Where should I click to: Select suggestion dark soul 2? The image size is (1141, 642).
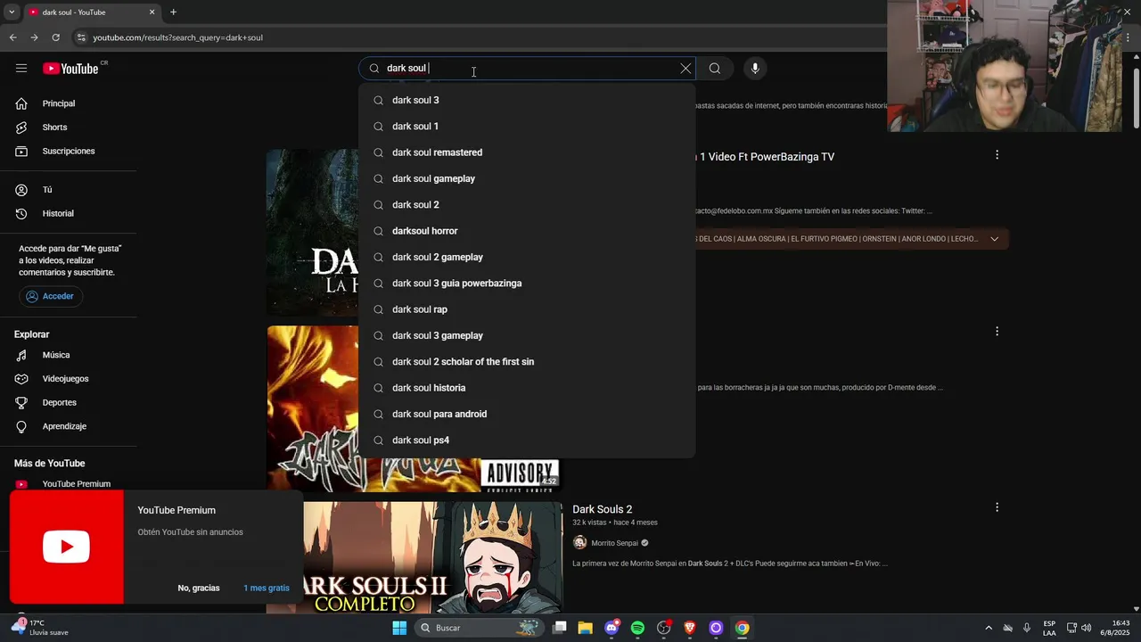pos(527,205)
